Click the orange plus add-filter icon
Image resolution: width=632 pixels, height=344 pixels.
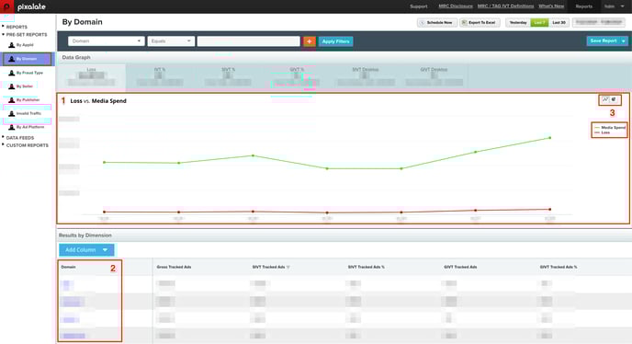[x=310, y=41]
